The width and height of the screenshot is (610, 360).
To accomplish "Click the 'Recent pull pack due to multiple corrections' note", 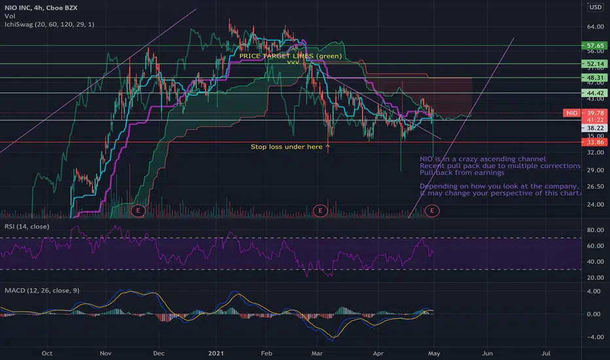I will click(500, 166).
